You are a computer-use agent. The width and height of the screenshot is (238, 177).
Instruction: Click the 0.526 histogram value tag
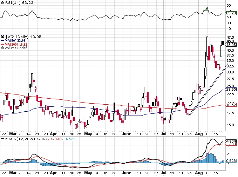coord(231,160)
